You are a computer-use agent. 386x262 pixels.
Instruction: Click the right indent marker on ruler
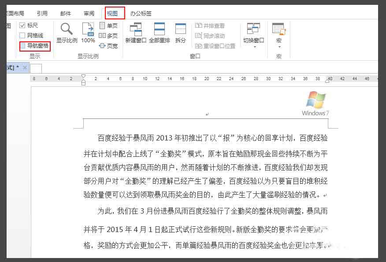[x=327, y=81]
